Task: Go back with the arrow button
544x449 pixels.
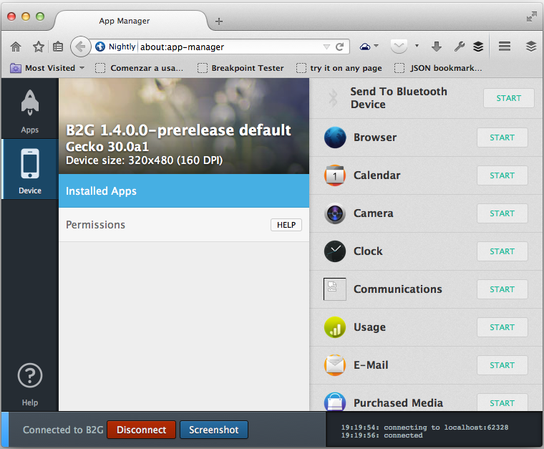Action: [x=80, y=47]
